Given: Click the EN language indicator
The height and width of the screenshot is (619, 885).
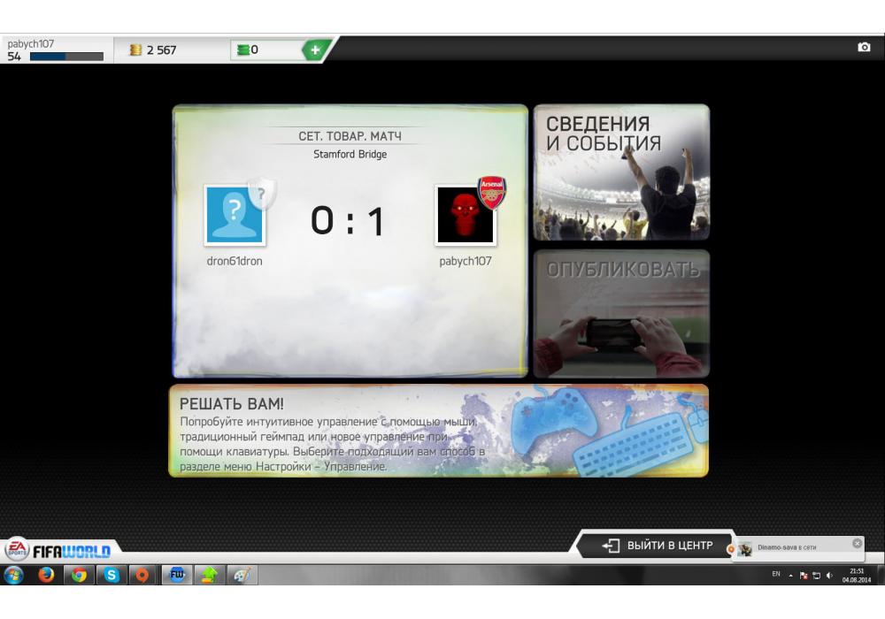Looking at the screenshot, I should pyautogui.click(x=776, y=574).
